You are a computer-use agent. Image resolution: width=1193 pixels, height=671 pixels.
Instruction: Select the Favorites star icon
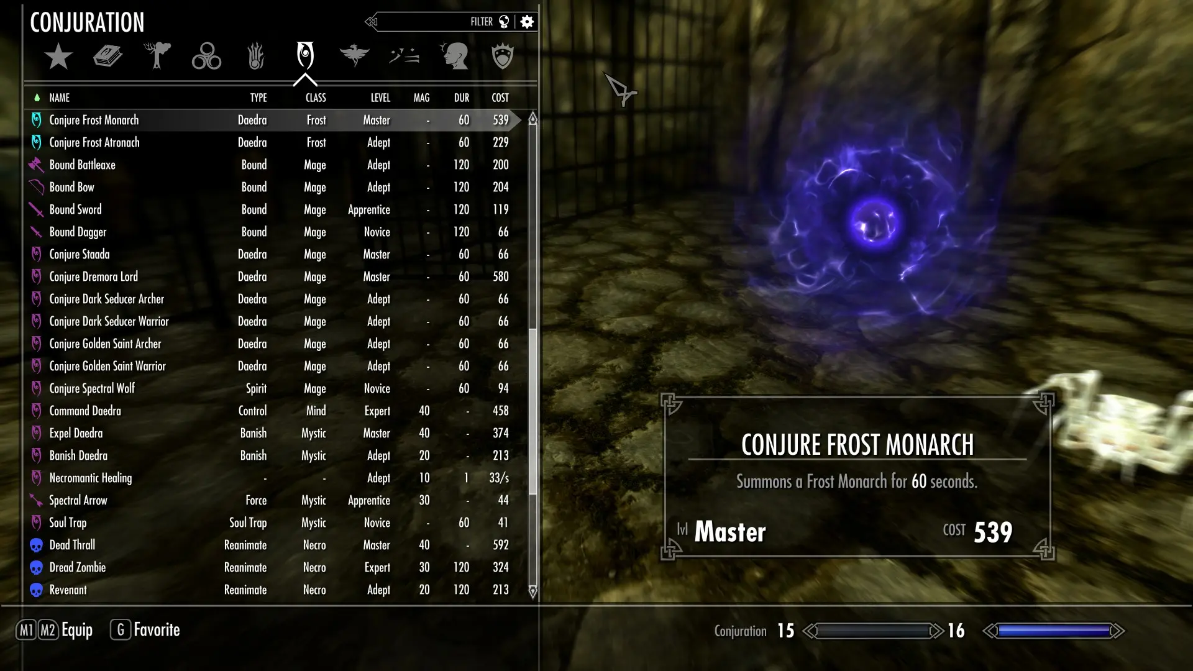(x=58, y=56)
